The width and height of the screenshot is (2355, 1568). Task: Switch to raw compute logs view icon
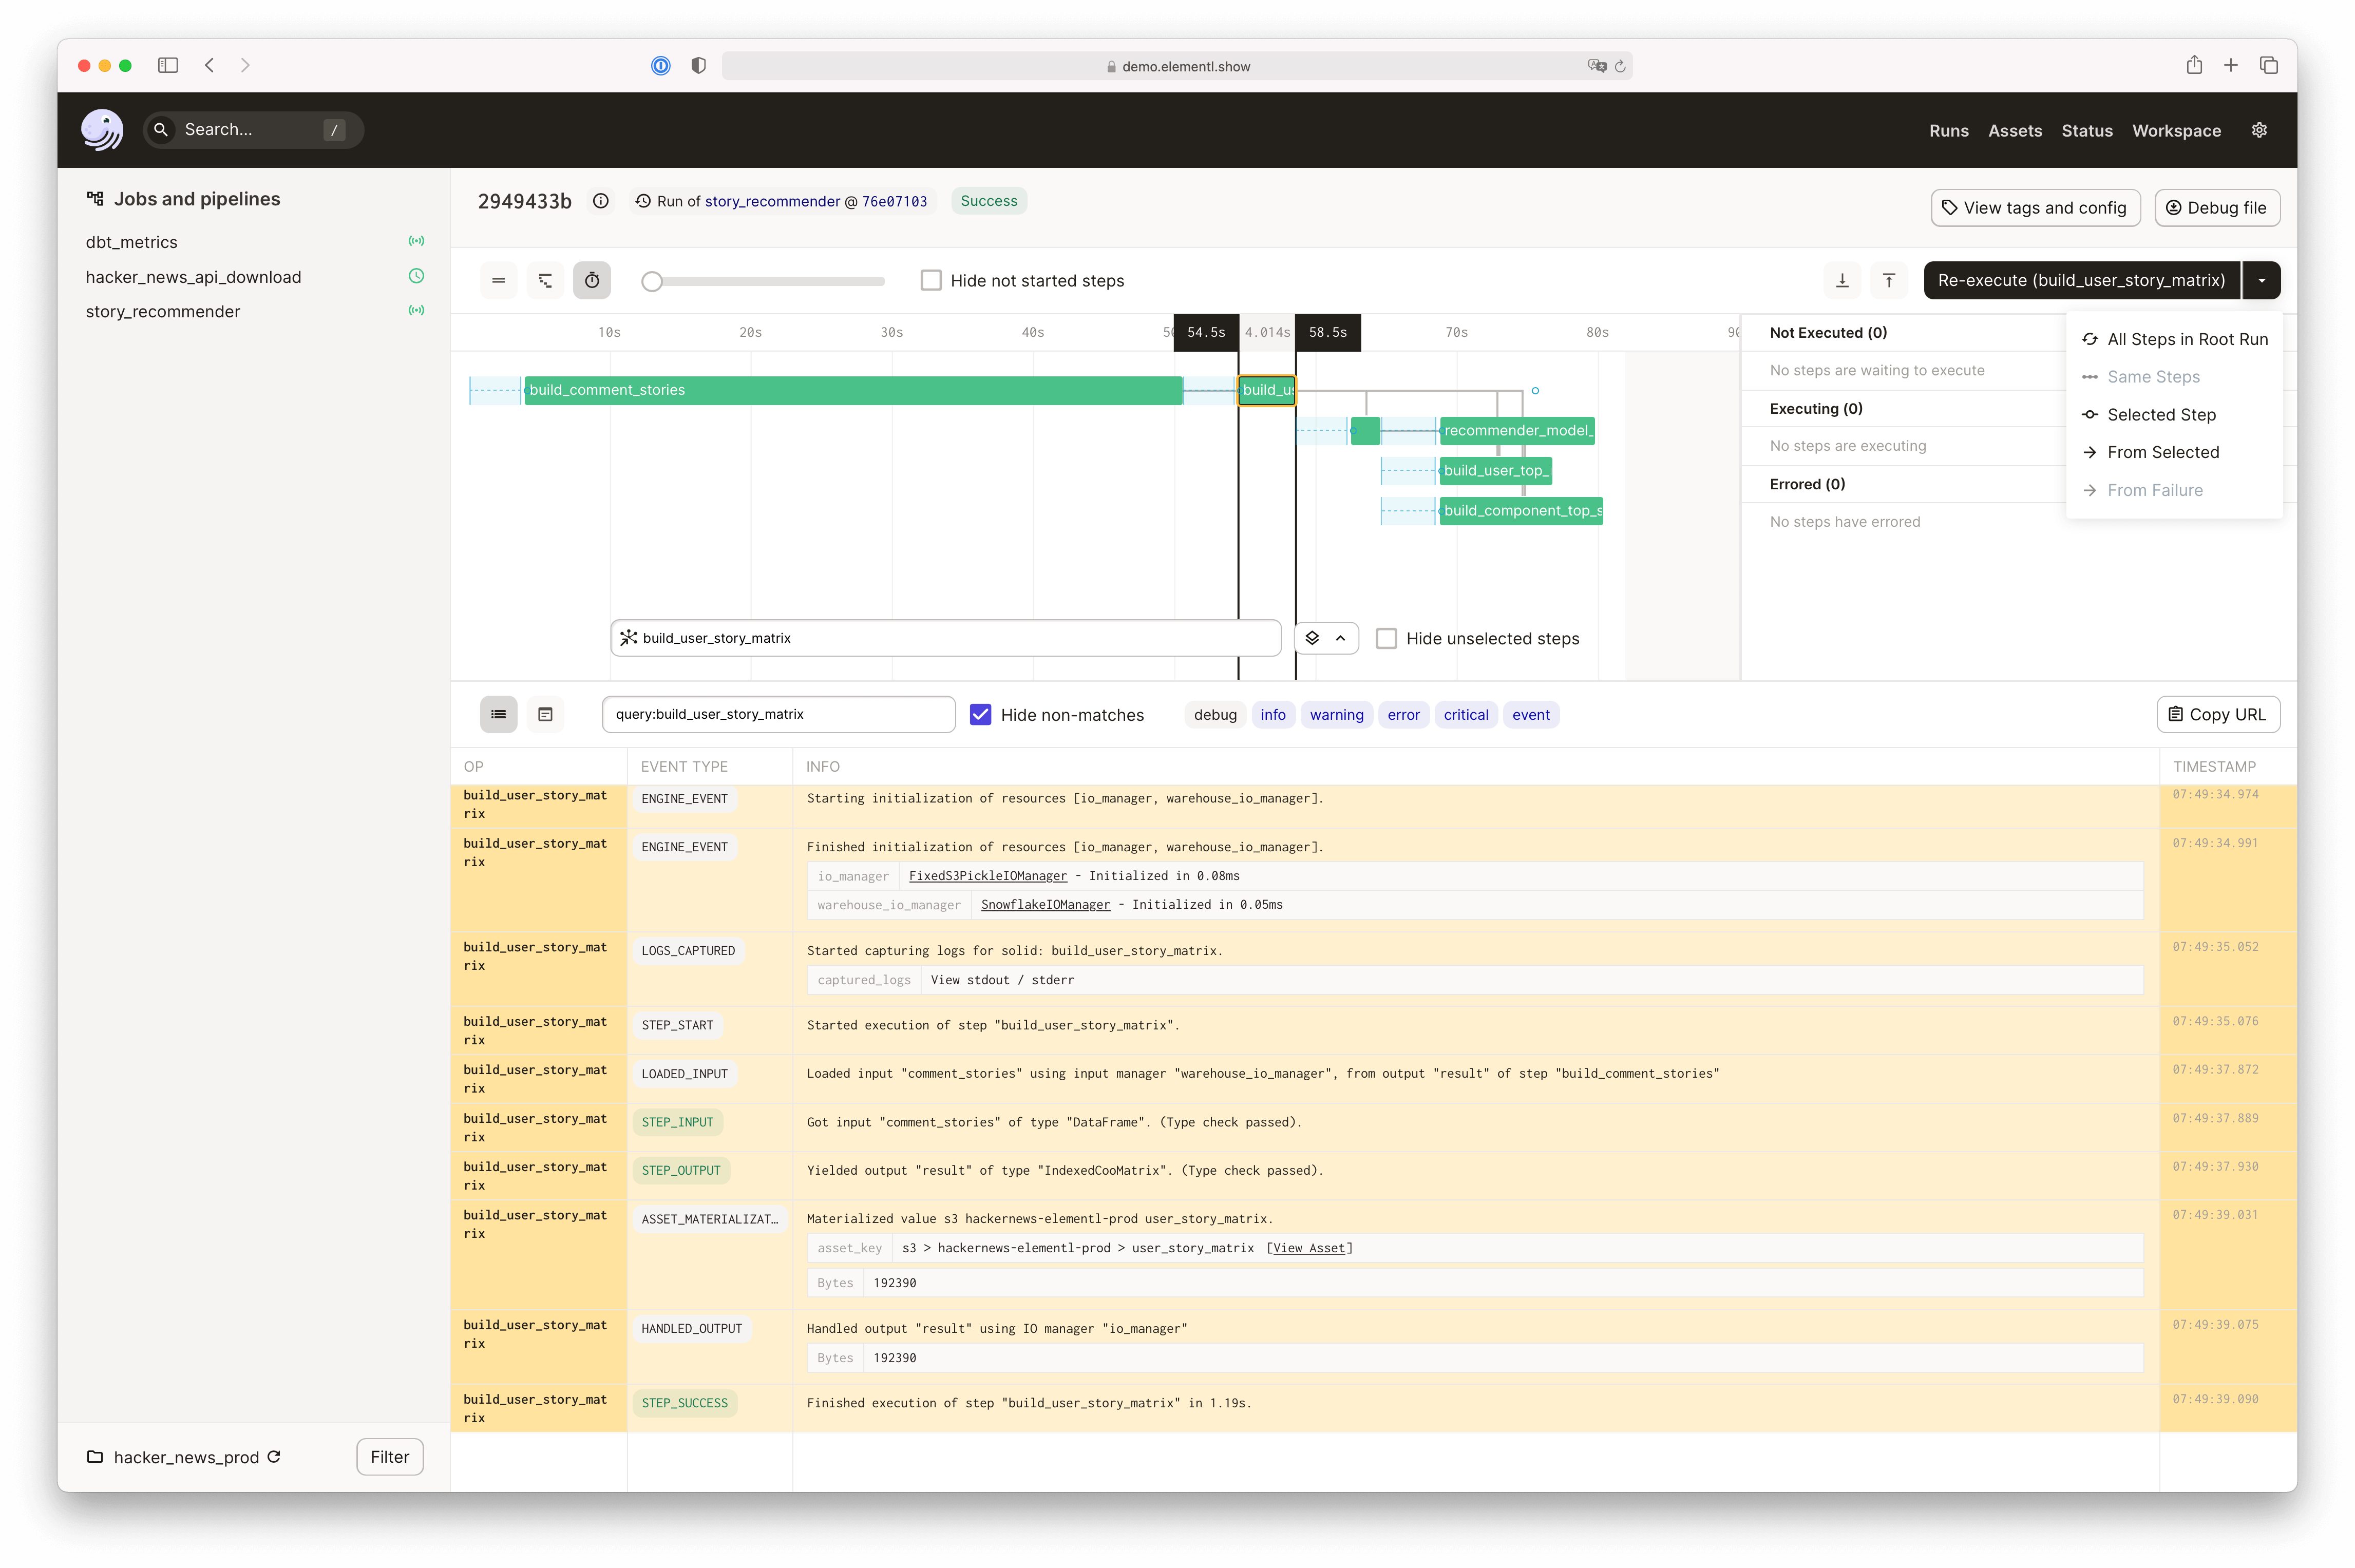[545, 714]
